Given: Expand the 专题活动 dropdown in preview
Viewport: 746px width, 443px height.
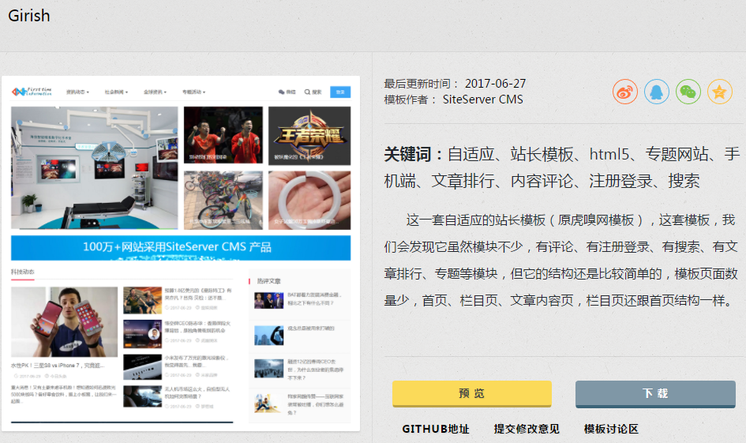Looking at the screenshot, I should 193,92.
